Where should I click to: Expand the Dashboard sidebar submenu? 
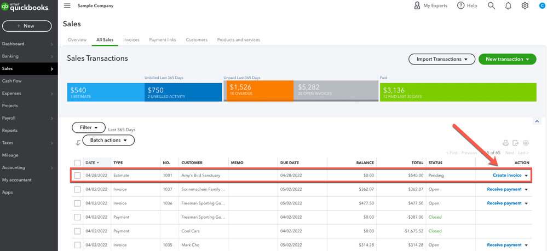coord(51,44)
